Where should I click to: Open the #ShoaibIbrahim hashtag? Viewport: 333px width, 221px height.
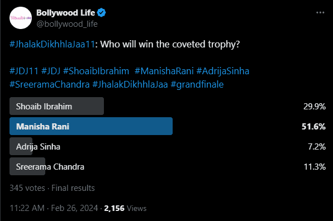(x=96, y=71)
